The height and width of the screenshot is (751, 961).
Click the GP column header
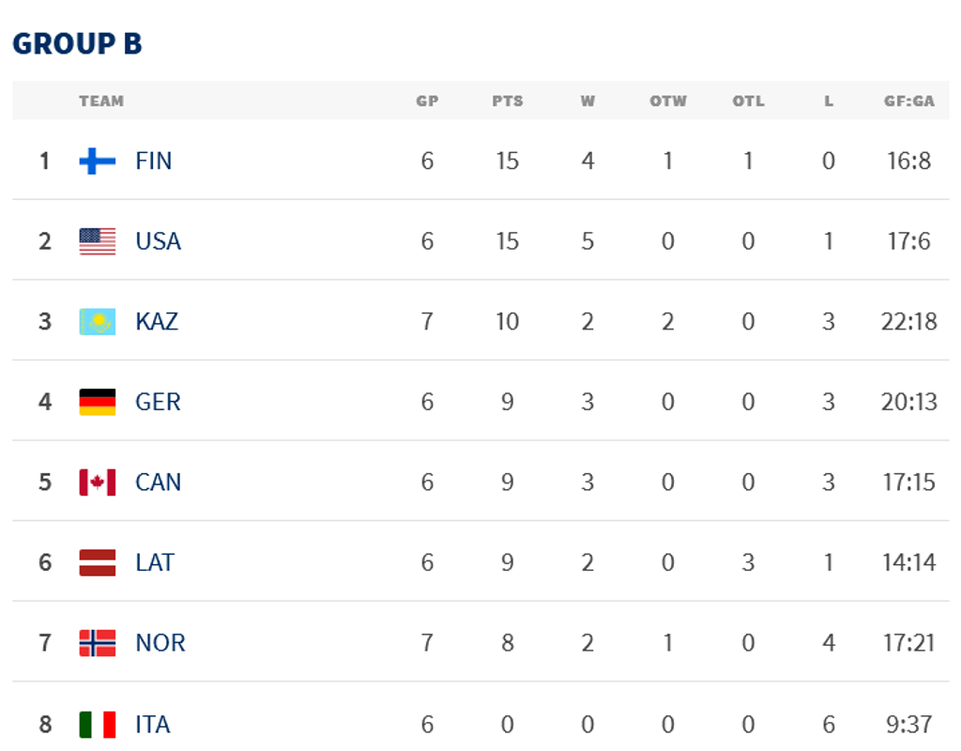(427, 101)
